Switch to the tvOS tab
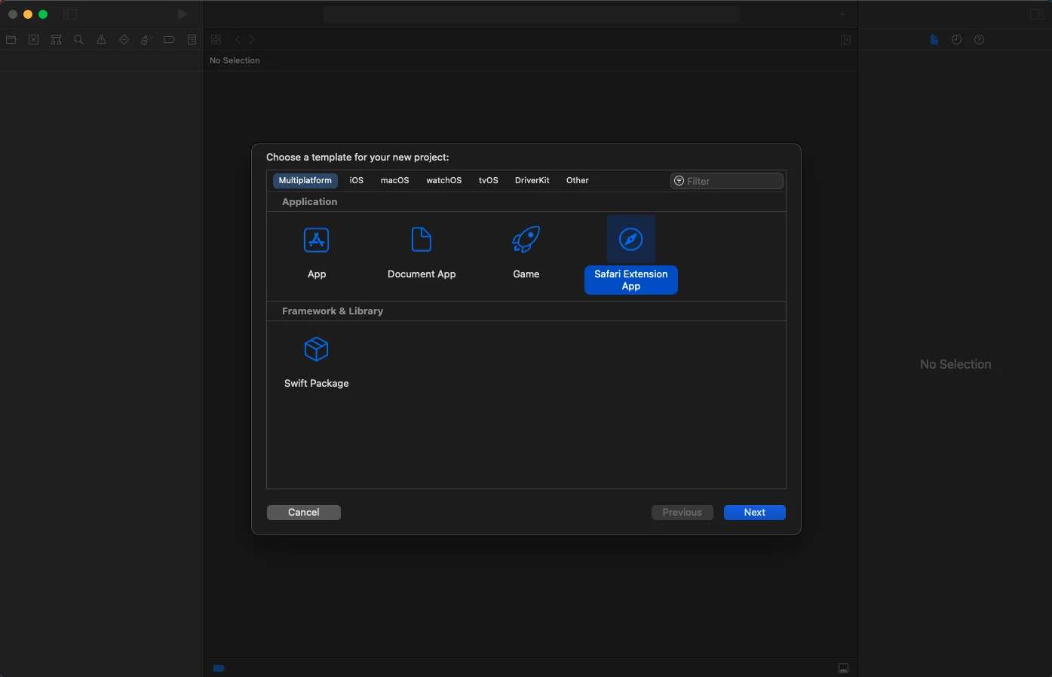1052x677 pixels. point(489,180)
